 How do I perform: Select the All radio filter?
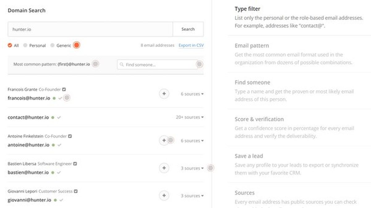[x=10, y=45]
